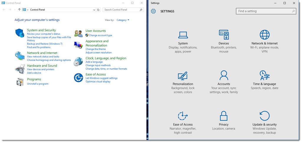Image resolution: width=302 pixels, height=143 pixels.
Task: Open Personalization brush icon in Settings
Action: tap(183, 76)
